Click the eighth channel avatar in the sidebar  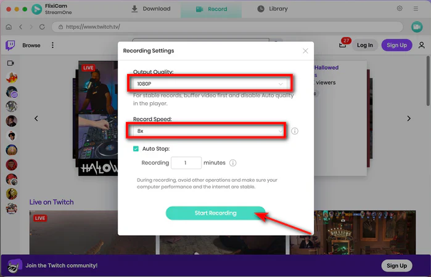[12, 179]
